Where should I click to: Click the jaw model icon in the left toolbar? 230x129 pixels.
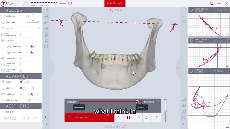46,47
